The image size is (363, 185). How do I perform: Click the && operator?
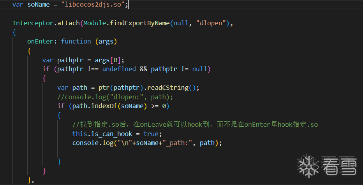point(144,69)
